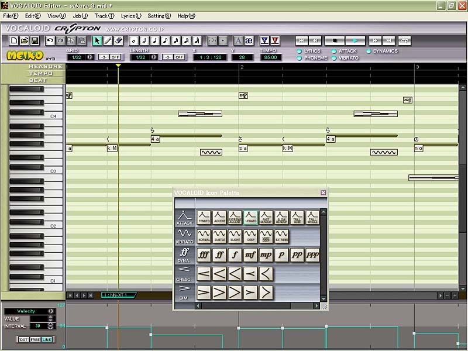Fast forward playback
468x351 pixels.
tap(375, 40)
